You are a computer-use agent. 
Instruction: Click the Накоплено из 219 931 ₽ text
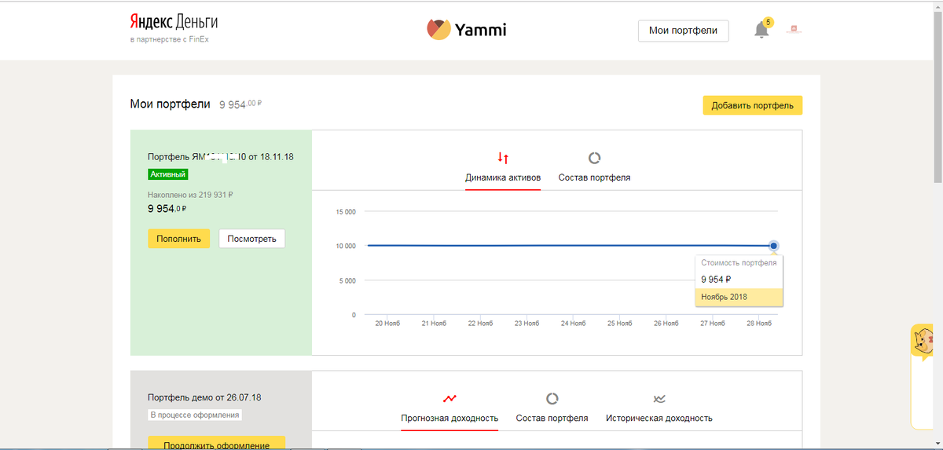click(190, 195)
